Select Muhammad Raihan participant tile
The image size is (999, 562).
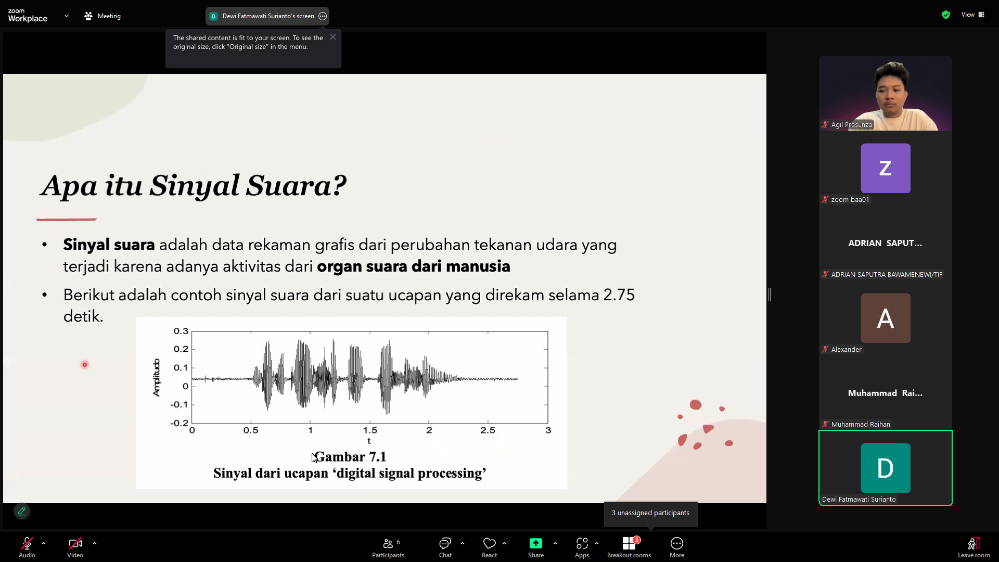(x=886, y=393)
